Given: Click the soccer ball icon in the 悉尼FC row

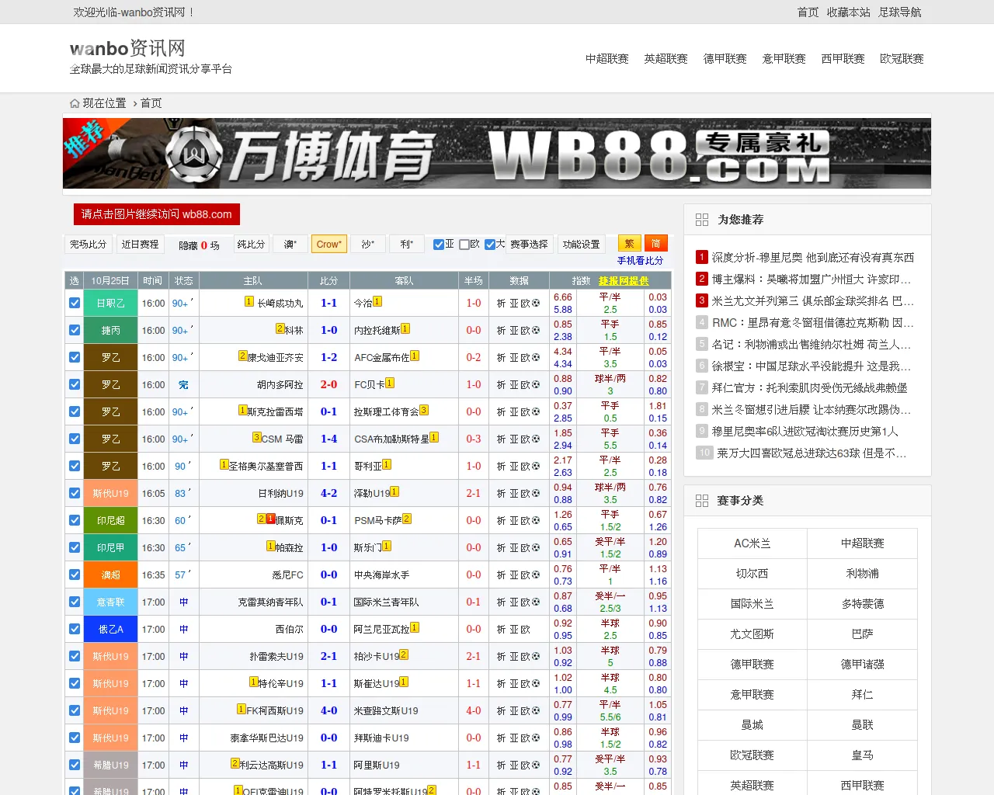Looking at the screenshot, I should click(x=536, y=575).
